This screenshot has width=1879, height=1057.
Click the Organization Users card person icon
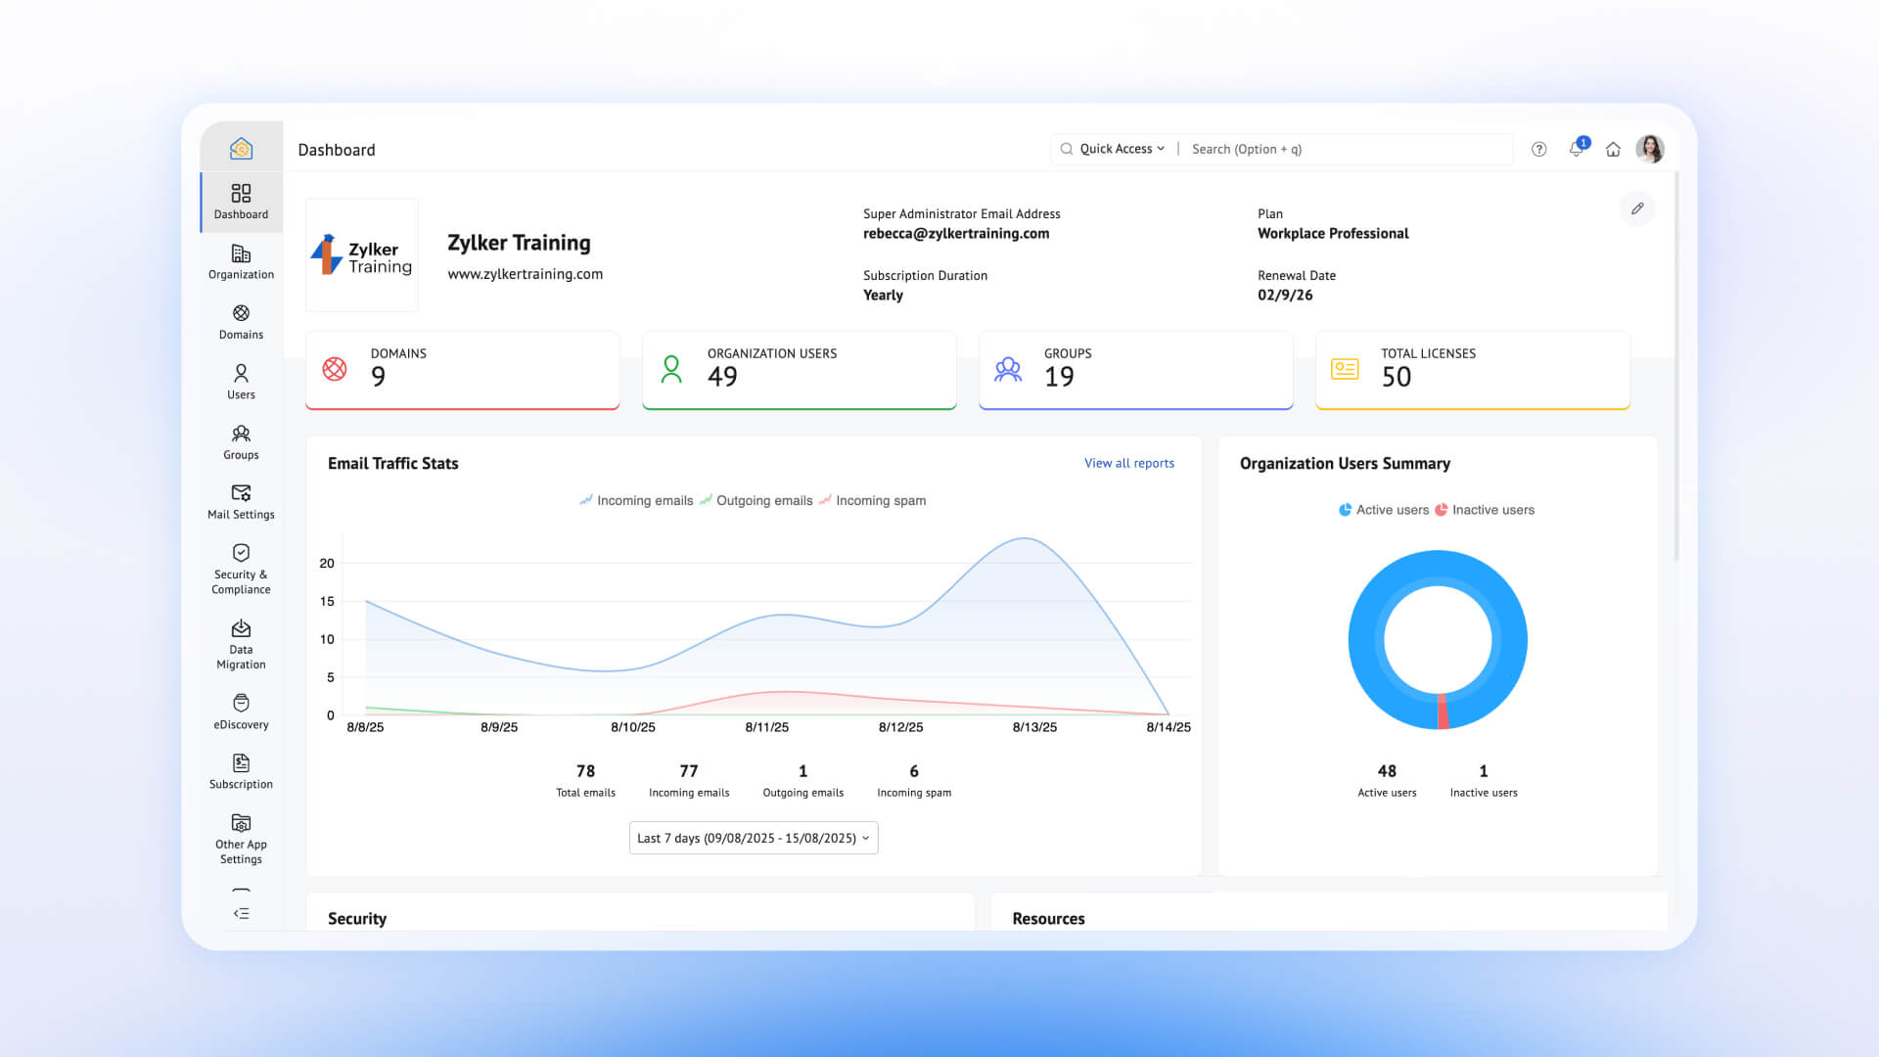(671, 368)
